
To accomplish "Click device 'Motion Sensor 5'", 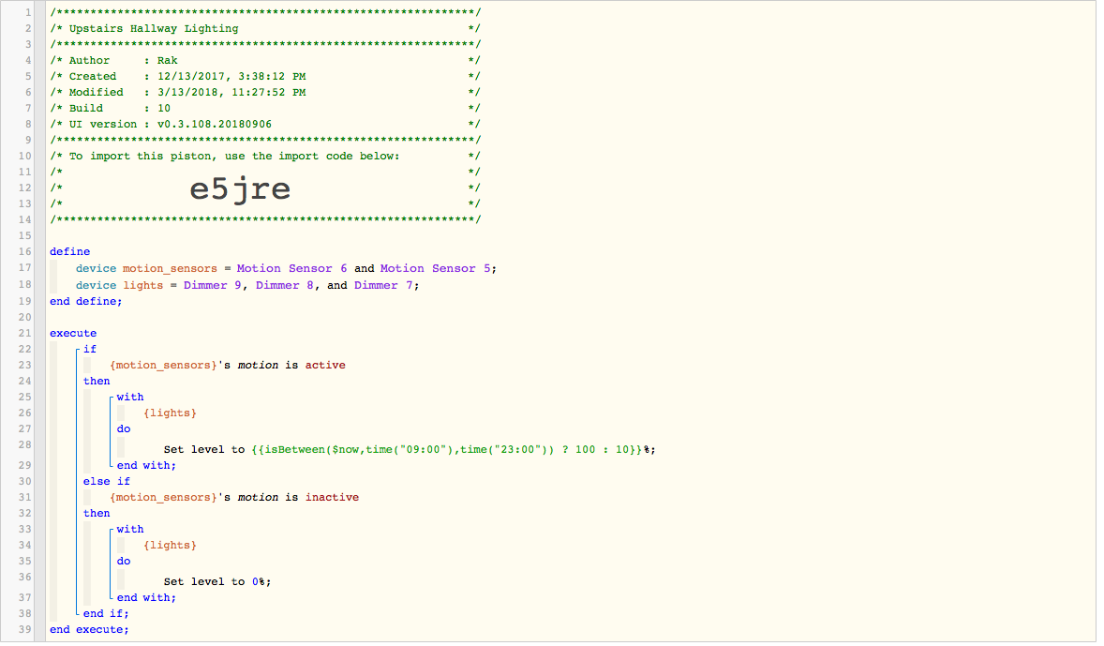I will click(x=435, y=269).
